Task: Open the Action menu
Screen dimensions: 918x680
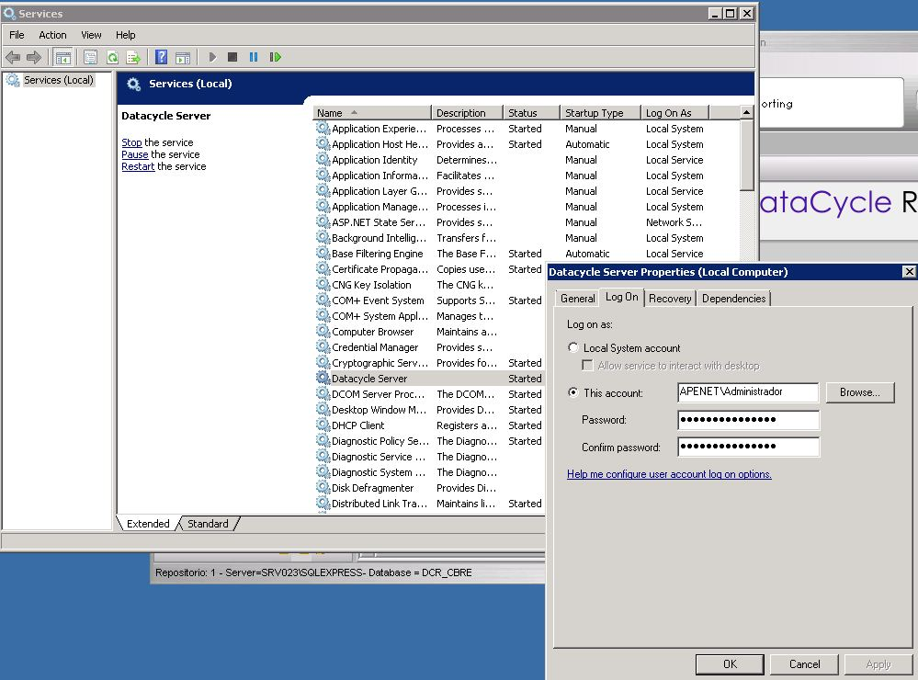Action: coord(52,35)
